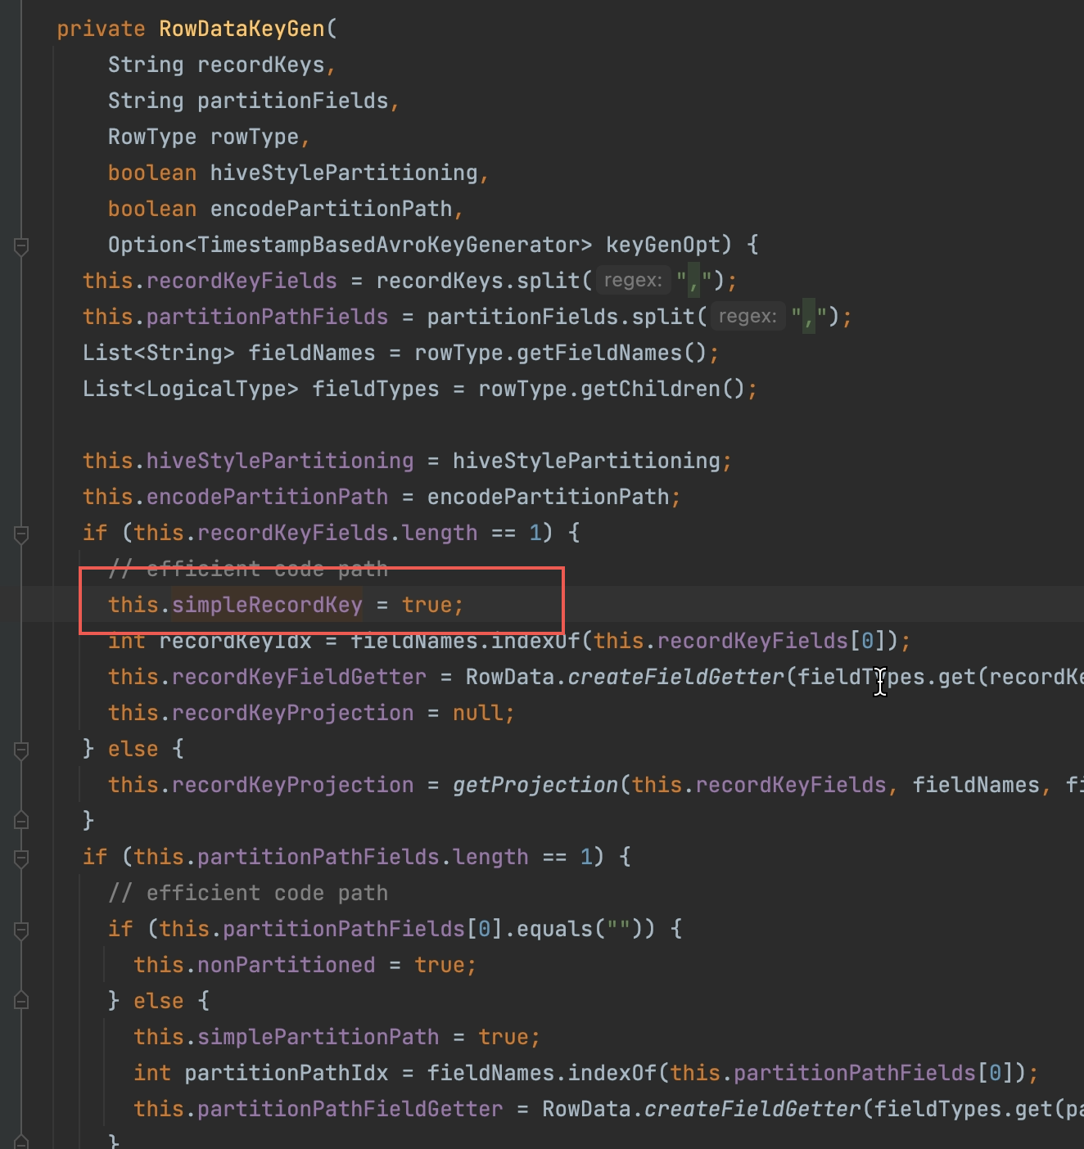Collapse fold marker at else before getProjection
Viewport: 1084px width, 1149px height.
point(22,750)
